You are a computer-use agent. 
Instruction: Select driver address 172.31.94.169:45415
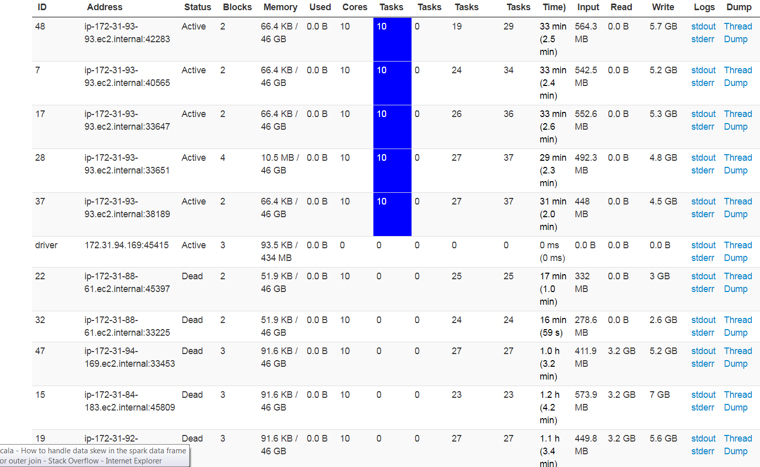tap(127, 245)
